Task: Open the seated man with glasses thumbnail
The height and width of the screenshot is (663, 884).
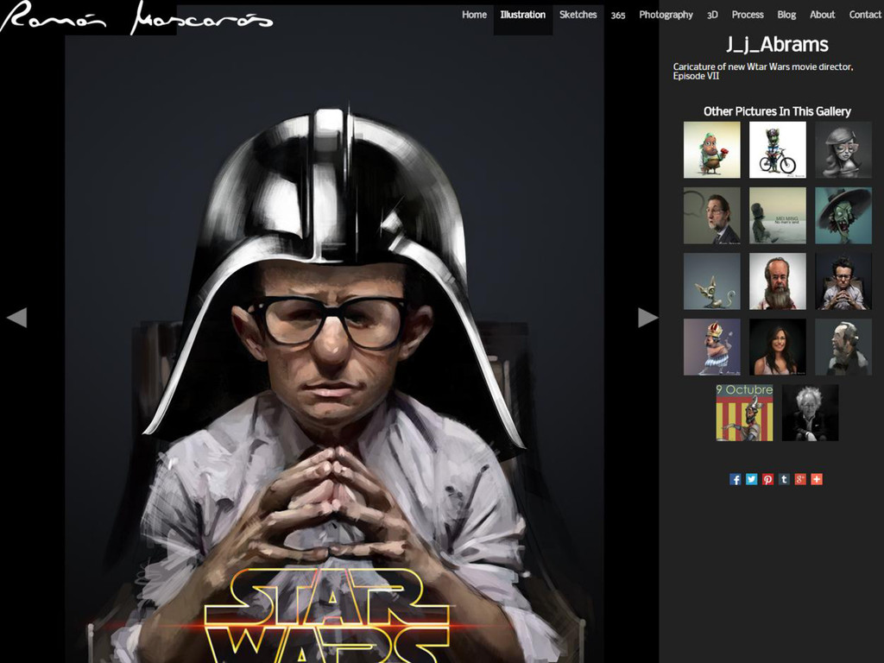Action: (843, 281)
